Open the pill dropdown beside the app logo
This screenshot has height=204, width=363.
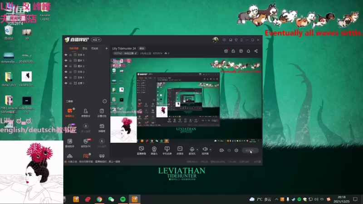point(96,40)
